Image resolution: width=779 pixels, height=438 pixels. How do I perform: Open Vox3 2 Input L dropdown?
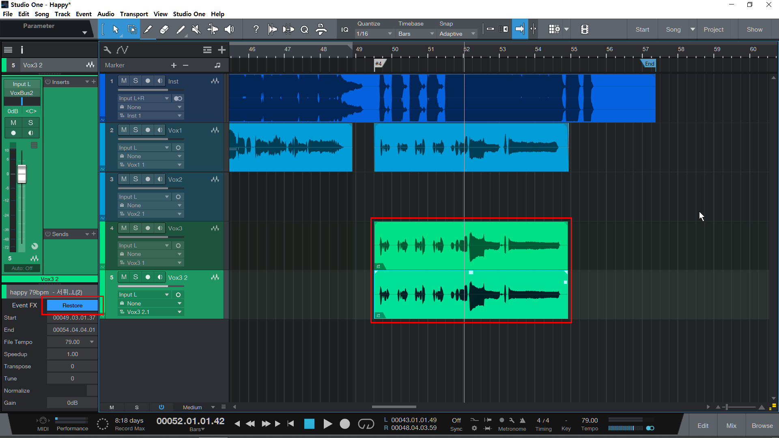pos(144,294)
